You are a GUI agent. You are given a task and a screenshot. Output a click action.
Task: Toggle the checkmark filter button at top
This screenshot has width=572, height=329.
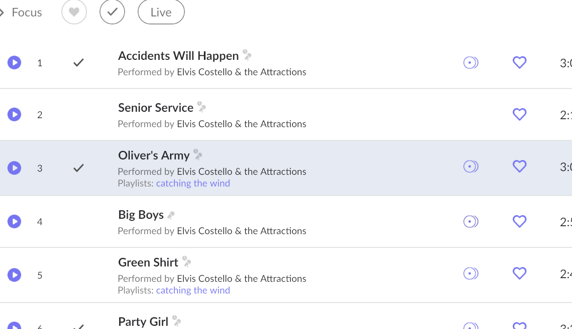(x=112, y=12)
